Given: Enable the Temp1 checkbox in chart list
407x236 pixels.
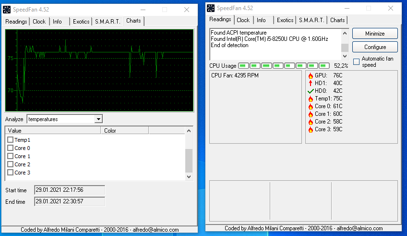Looking at the screenshot, I should (x=11, y=140).
